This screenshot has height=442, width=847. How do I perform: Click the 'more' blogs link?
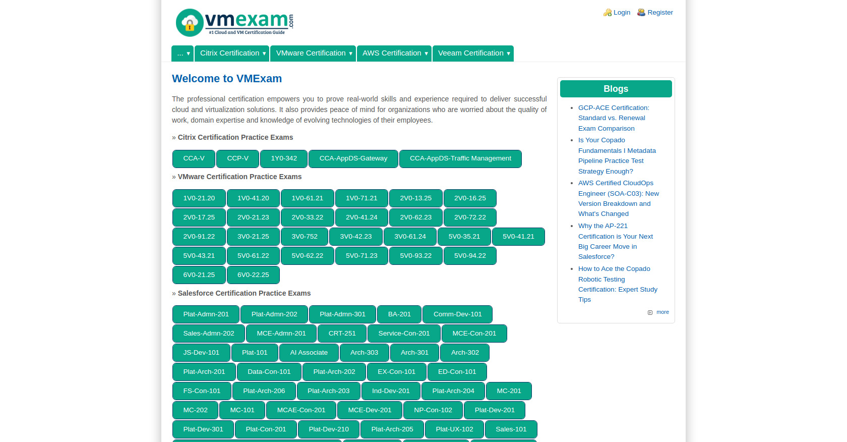(662, 312)
